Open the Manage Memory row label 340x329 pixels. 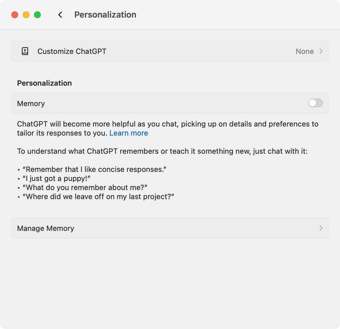(x=46, y=228)
